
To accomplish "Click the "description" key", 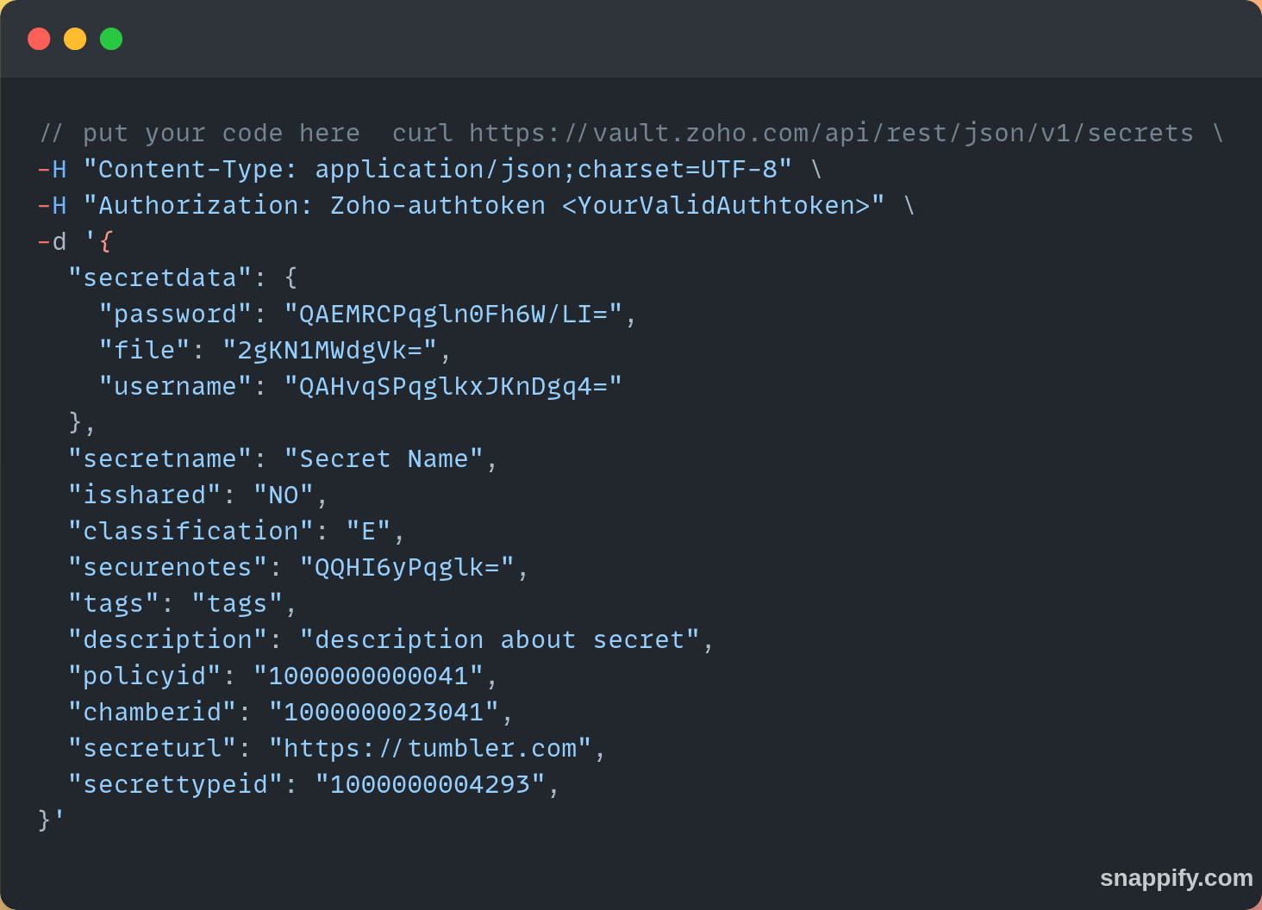I will [167, 639].
